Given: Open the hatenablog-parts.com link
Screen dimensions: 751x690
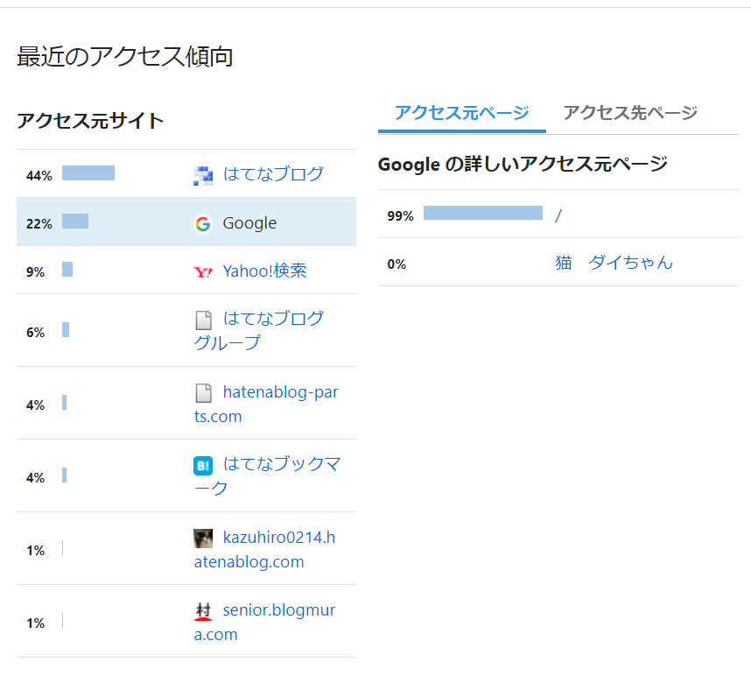Looking at the screenshot, I should pos(266,404).
